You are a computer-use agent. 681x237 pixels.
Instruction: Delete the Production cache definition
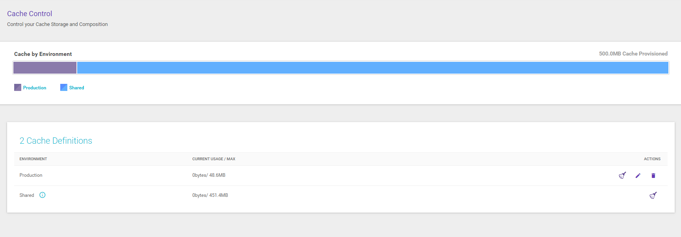653,176
